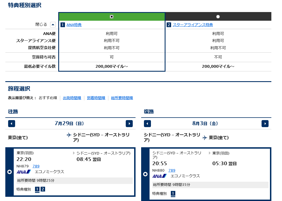Click 総所要時間 9時間35分 text
This screenshot has height=201, width=282.
[171, 185]
